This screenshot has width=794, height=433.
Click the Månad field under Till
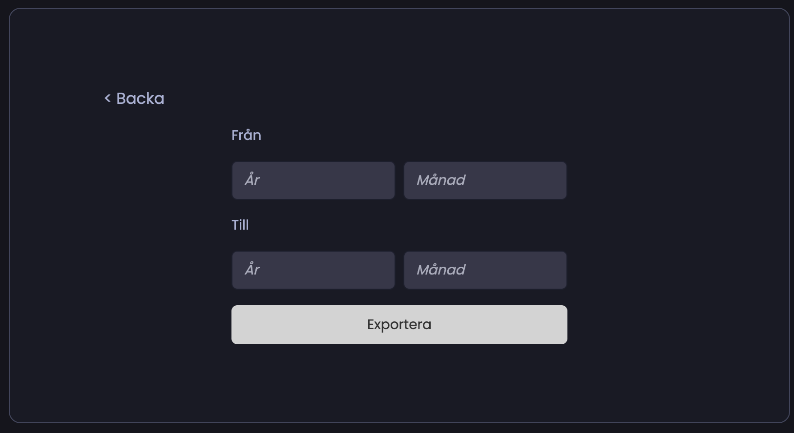(485, 270)
